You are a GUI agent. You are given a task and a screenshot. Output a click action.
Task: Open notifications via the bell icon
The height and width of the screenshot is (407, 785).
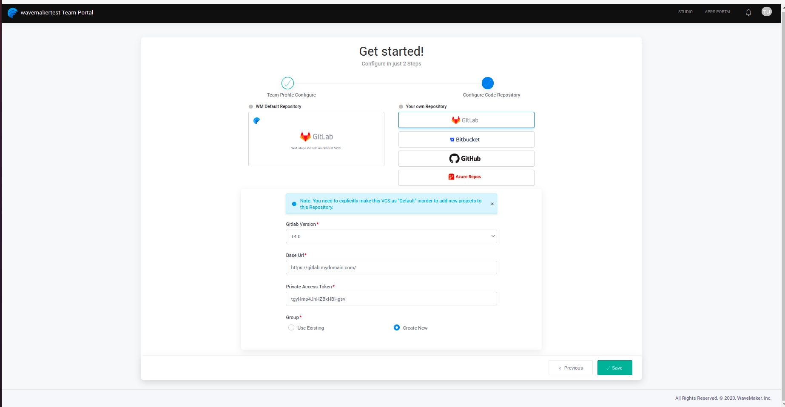tap(748, 12)
